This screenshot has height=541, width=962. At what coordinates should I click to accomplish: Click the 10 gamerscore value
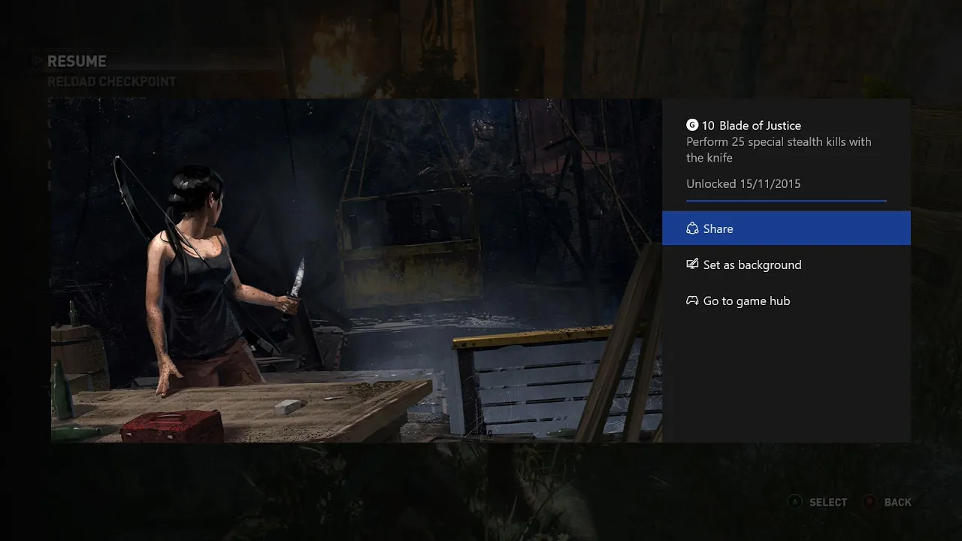[x=708, y=125]
